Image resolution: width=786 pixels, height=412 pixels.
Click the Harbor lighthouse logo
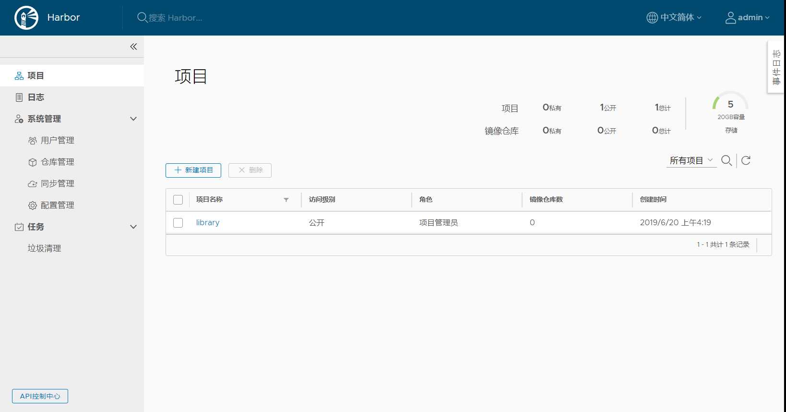click(x=26, y=18)
